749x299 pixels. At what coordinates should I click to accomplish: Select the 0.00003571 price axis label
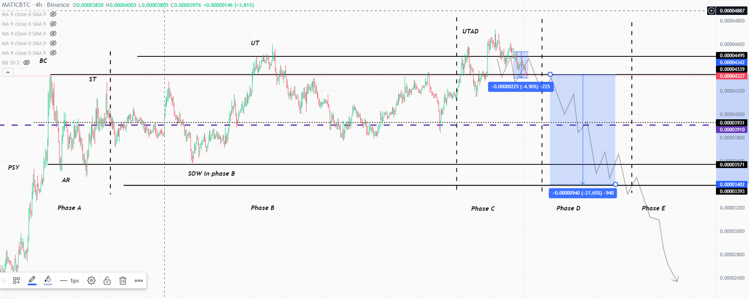(x=732, y=165)
